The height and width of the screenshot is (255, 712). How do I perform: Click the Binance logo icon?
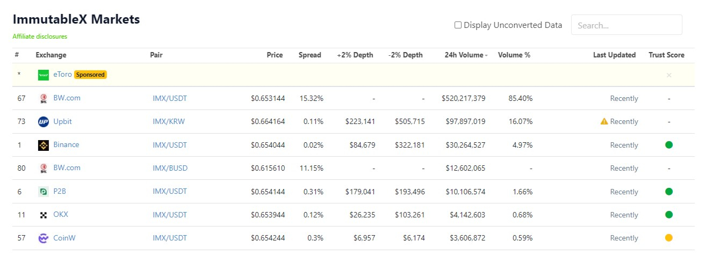point(44,145)
